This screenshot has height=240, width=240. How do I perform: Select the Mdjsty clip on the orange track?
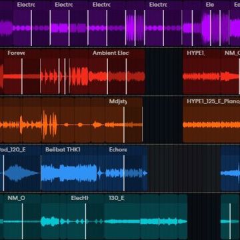[x=124, y=120]
